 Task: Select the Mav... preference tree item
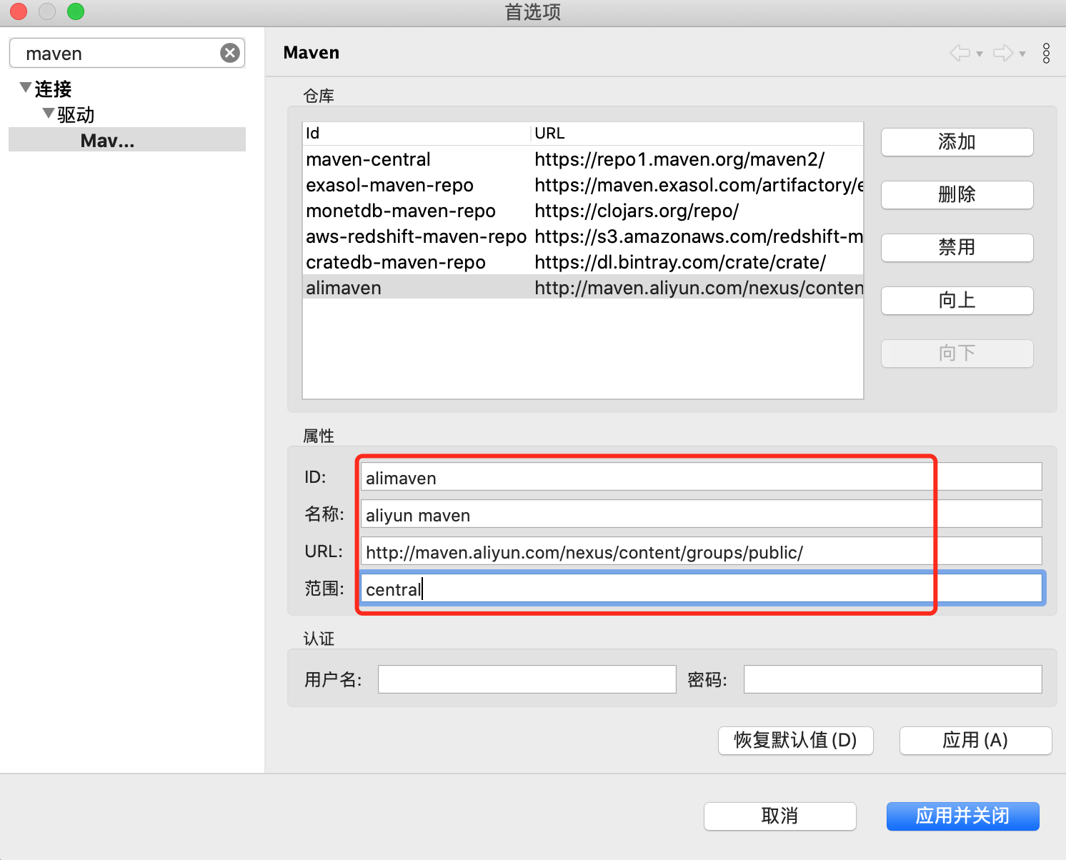[x=127, y=140]
